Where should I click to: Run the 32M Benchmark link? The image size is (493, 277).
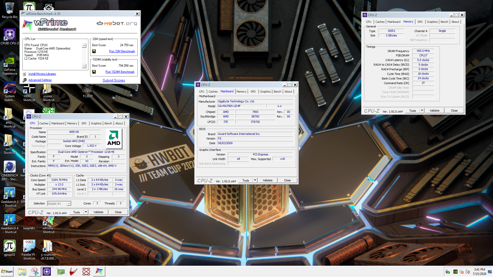tap(122, 51)
